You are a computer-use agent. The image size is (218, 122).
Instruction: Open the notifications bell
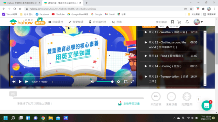[187, 22]
